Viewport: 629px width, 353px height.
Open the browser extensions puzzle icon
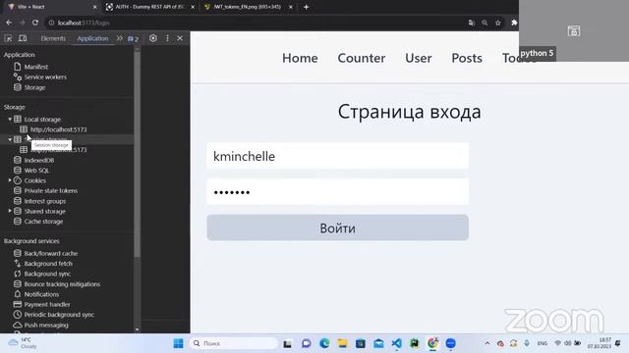pyautogui.click(x=514, y=23)
